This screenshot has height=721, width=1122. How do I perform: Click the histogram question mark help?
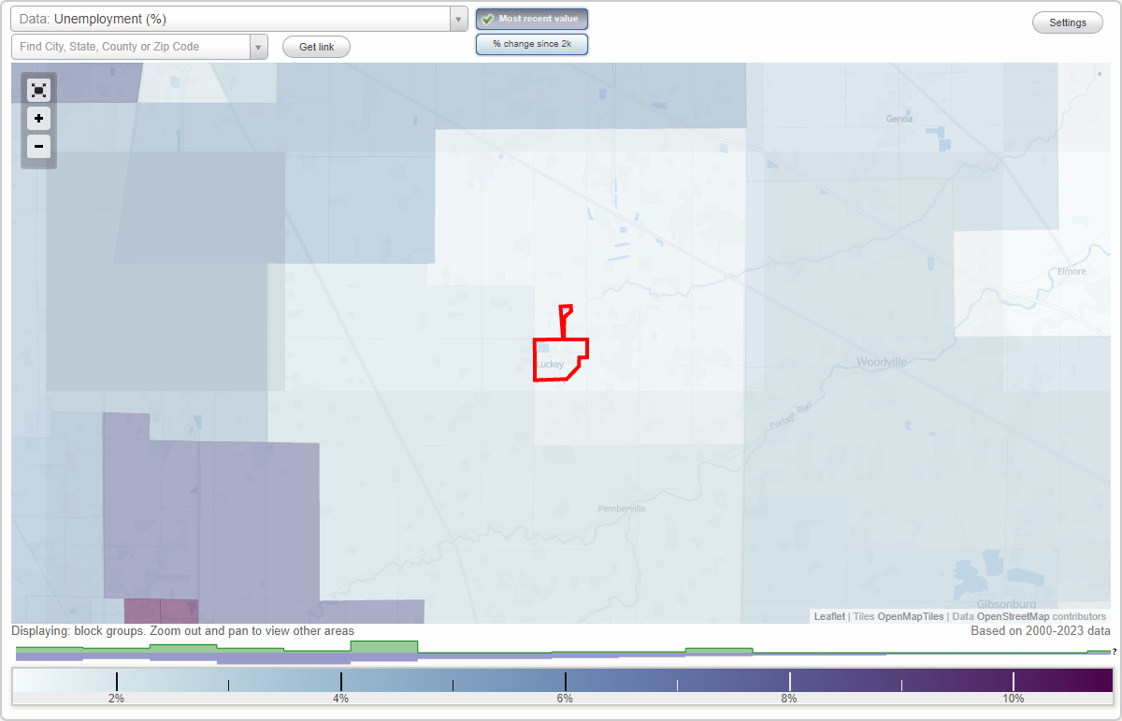[x=1115, y=651]
